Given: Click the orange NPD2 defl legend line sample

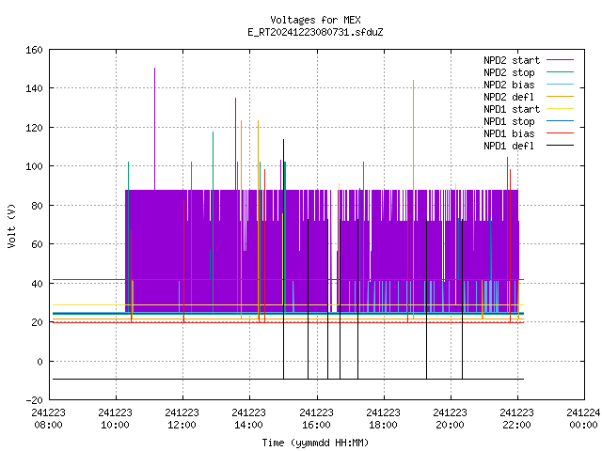Looking at the screenshot, I should click(563, 97).
